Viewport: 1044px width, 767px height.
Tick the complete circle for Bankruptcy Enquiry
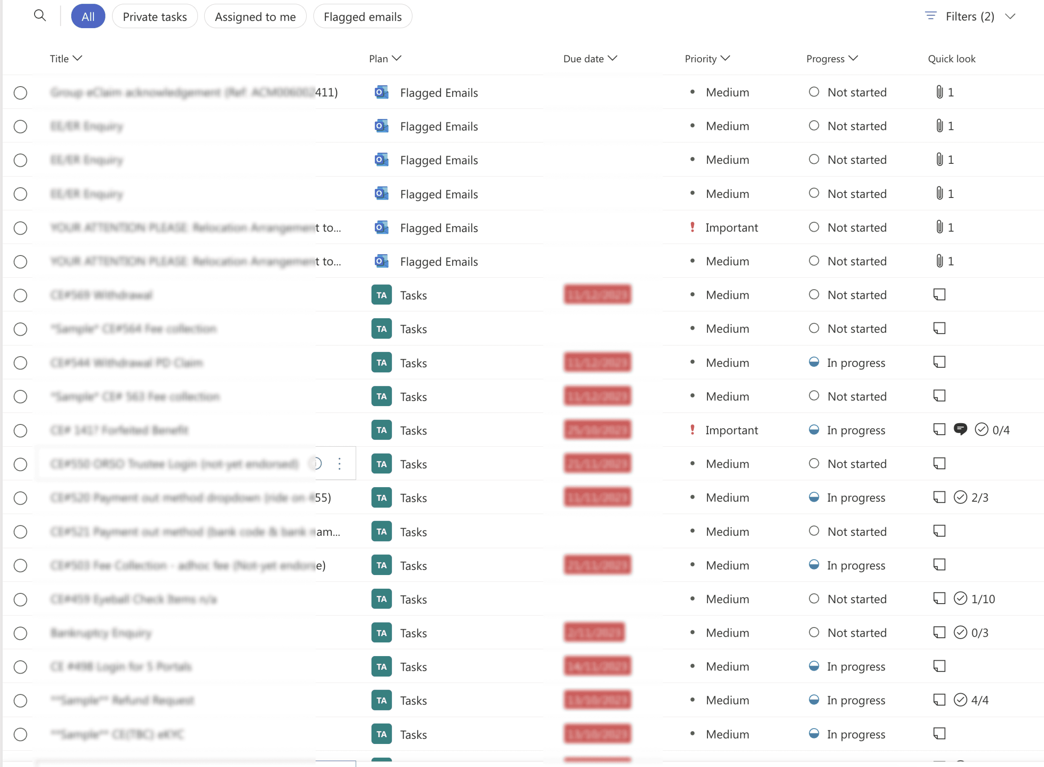(20, 633)
